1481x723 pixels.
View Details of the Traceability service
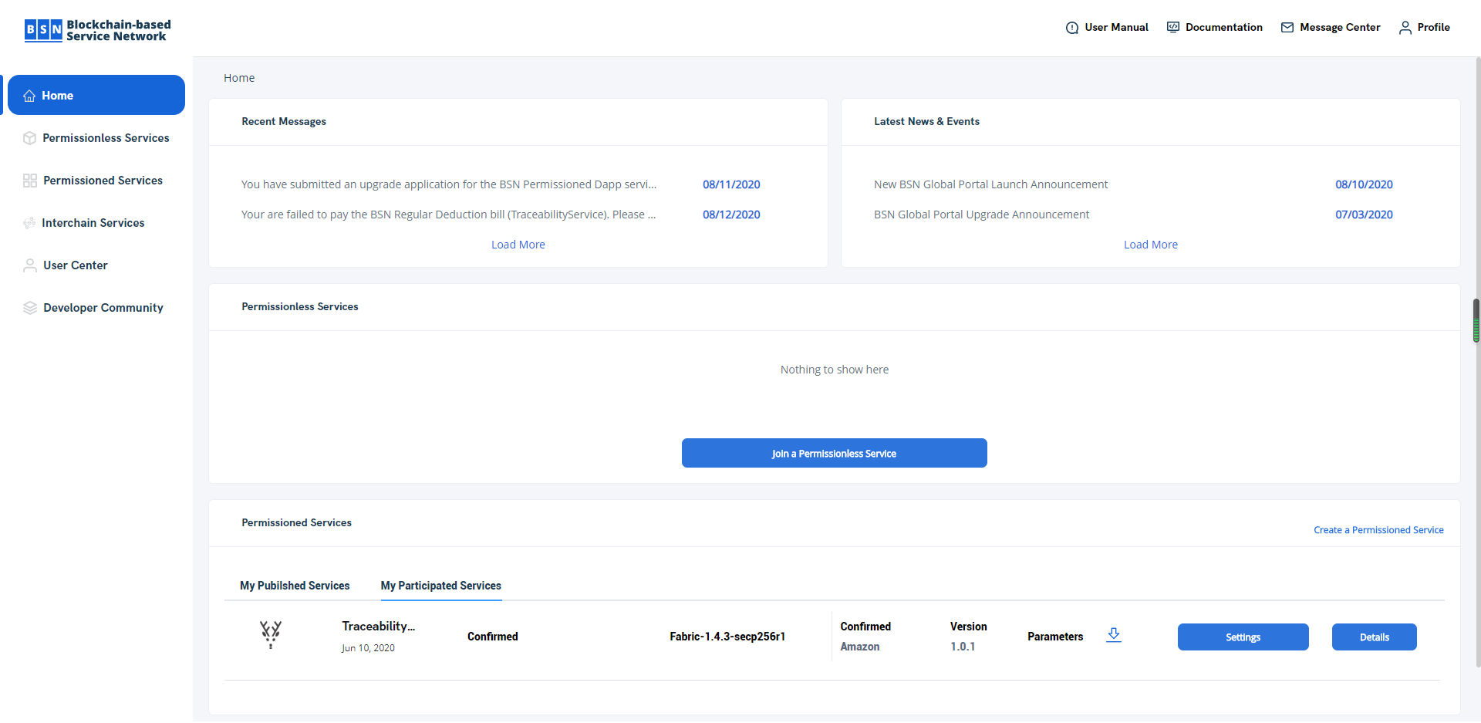1374,637
